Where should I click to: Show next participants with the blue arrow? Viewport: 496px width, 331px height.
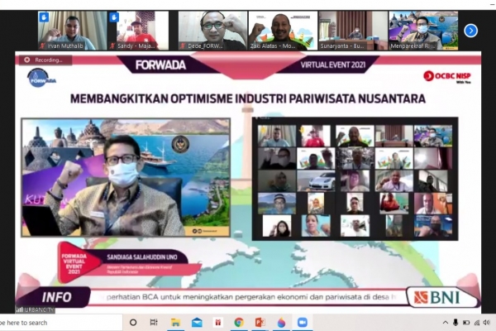click(470, 31)
